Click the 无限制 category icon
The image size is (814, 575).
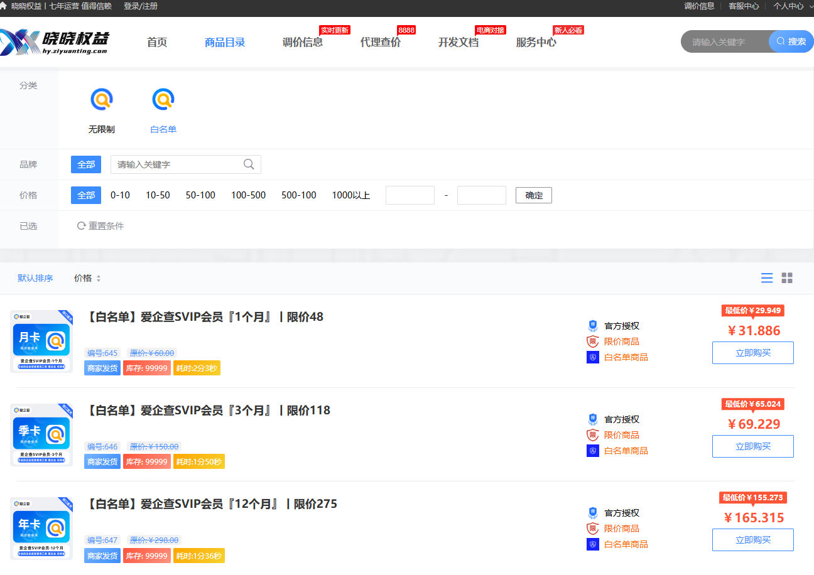[101, 99]
